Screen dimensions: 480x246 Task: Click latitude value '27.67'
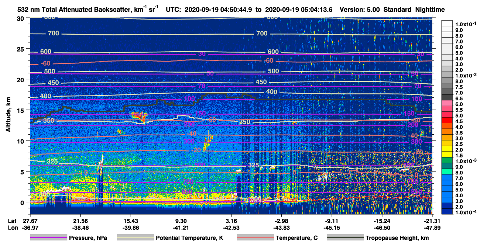(30, 221)
